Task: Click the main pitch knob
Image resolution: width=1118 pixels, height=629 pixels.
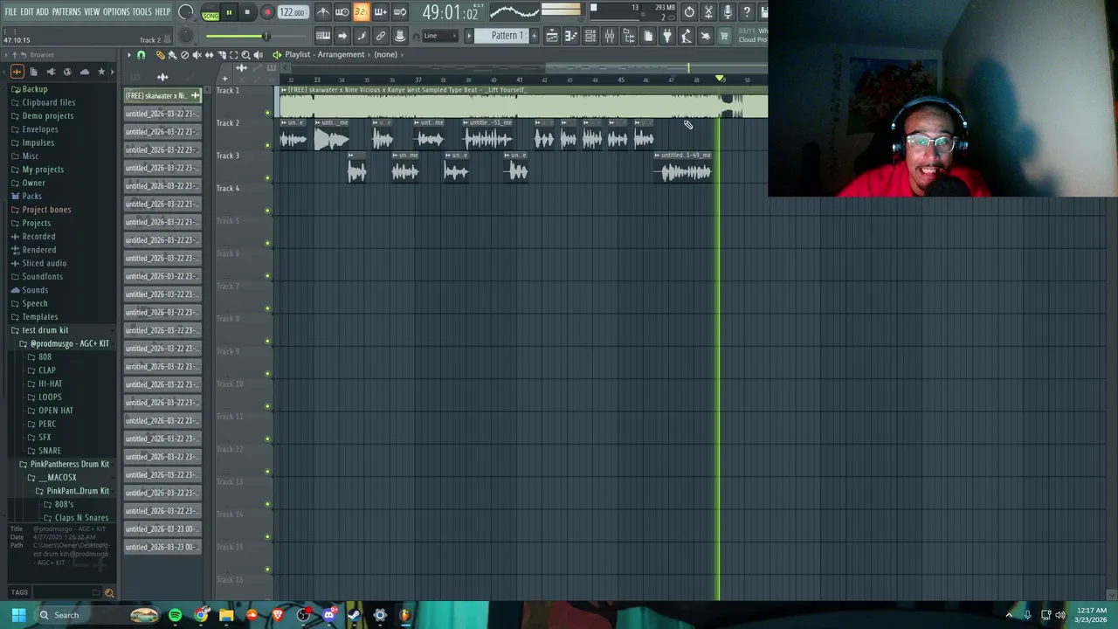Action: coord(185,36)
